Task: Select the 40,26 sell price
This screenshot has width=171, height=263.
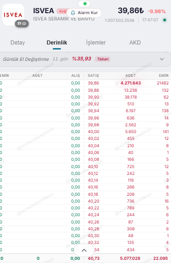Action: (x=94, y=222)
